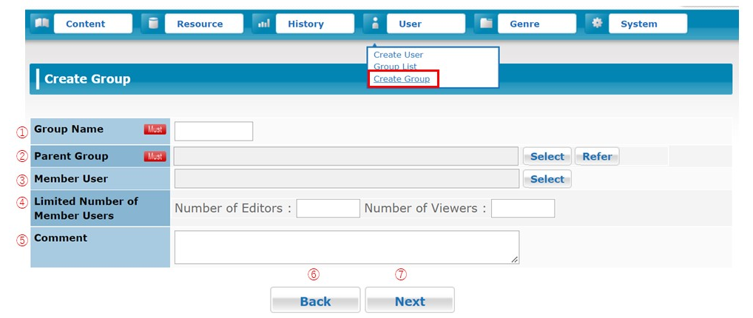
Task: Open Group List from User menu
Action: (395, 67)
